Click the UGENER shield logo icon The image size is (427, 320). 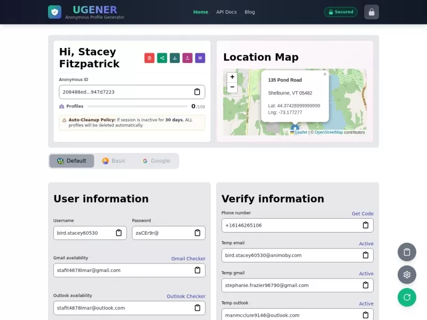pos(55,12)
